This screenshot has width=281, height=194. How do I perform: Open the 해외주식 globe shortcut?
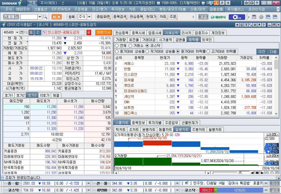pos(218,17)
